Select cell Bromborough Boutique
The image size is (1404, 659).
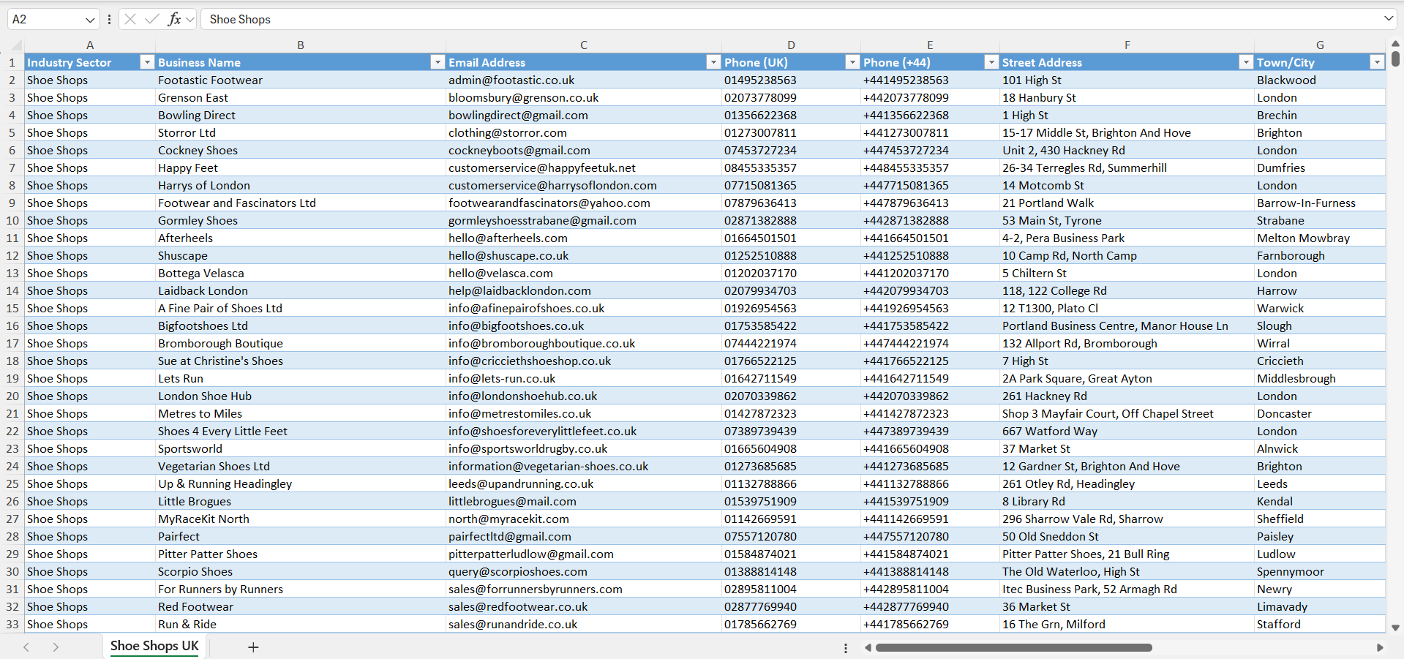tap(301, 344)
